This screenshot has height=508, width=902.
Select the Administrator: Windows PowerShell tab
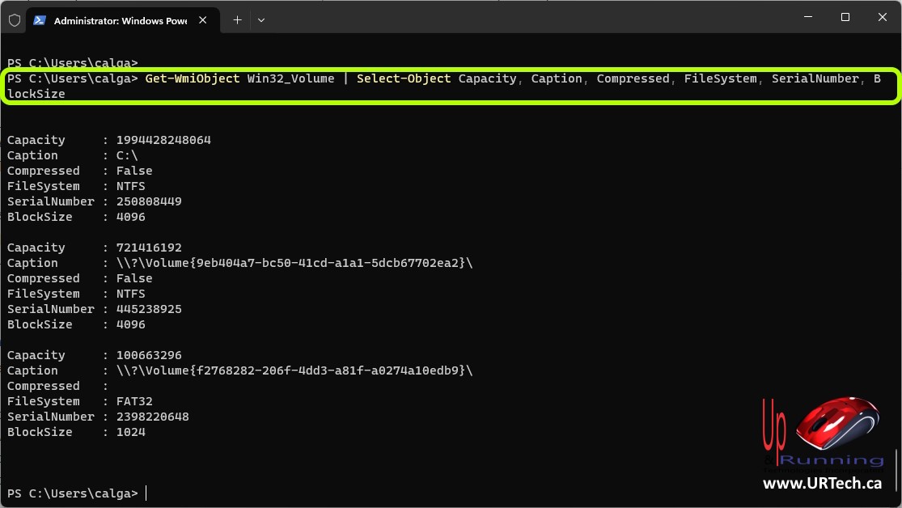[120, 20]
